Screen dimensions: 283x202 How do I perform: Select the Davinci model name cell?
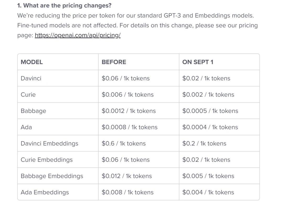click(31, 78)
